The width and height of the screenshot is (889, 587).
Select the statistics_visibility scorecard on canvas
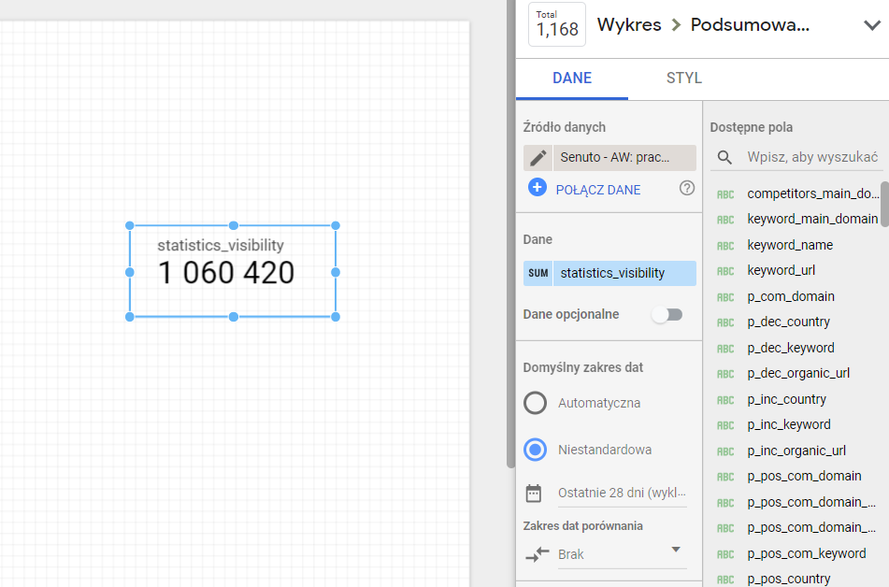pos(233,271)
